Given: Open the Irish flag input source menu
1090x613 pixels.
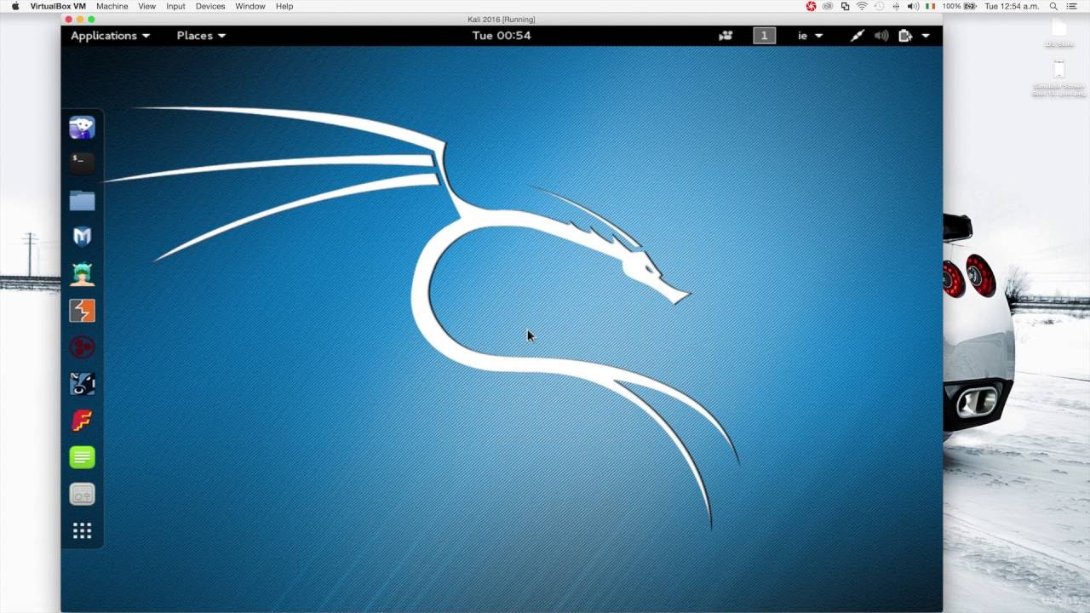Looking at the screenshot, I should pyautogui.click(x=931, y=6).
